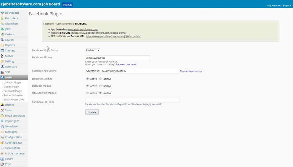
Task: Click the Social section icon
Action: click(2, 78)
